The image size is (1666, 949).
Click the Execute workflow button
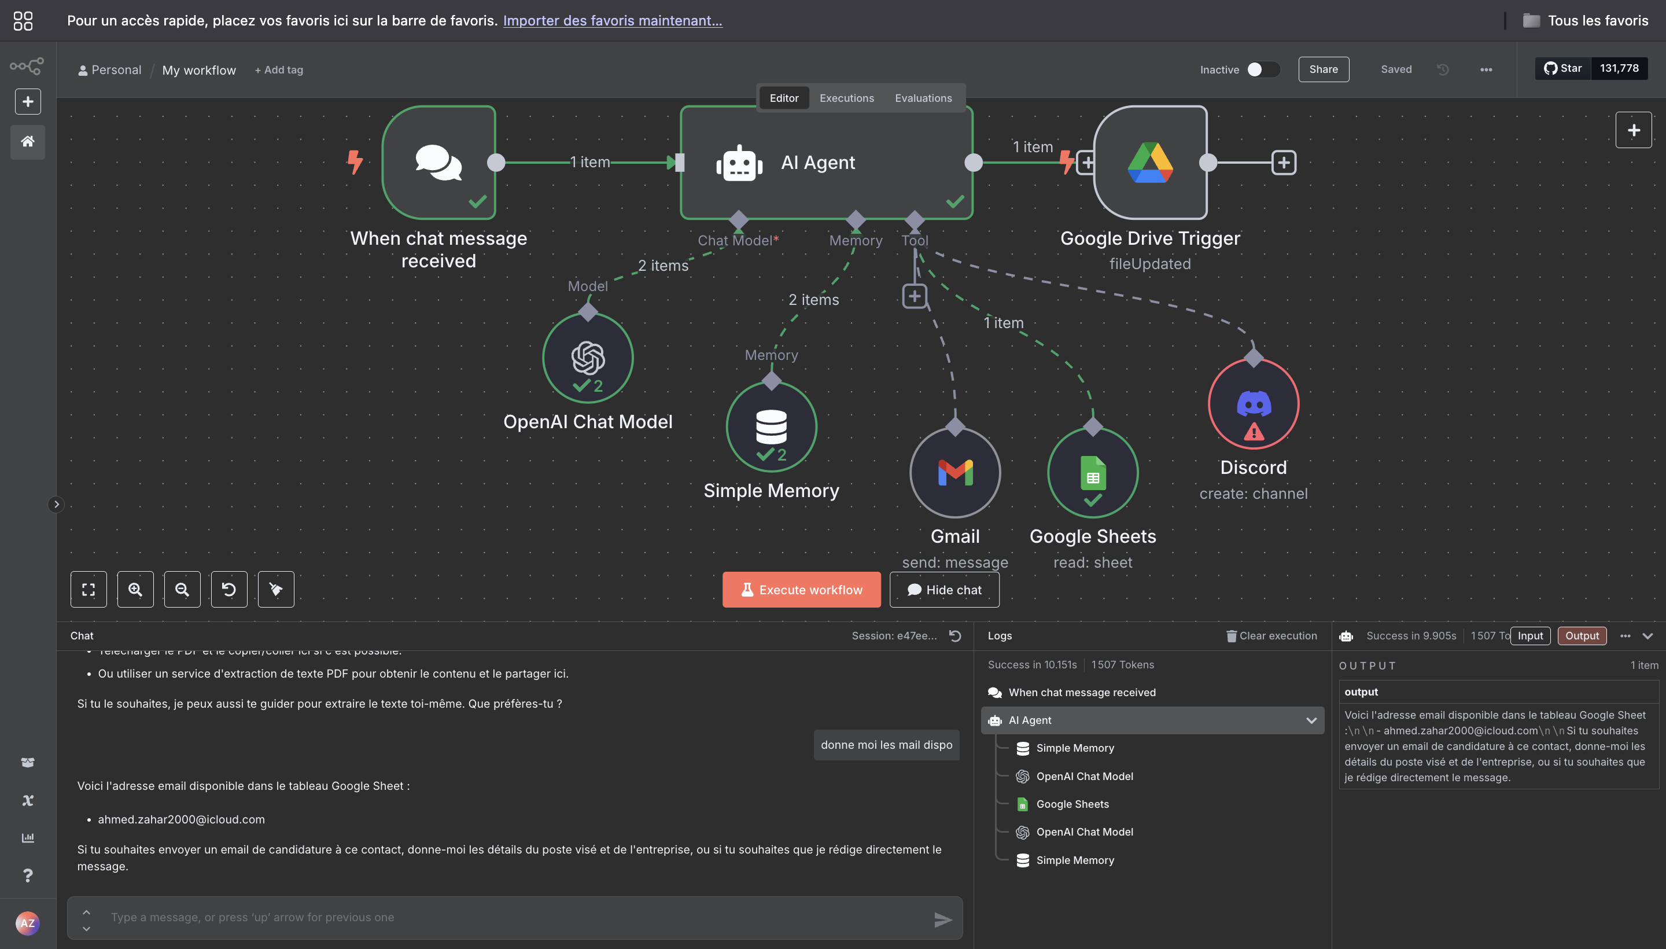click(x=801, y=589)
